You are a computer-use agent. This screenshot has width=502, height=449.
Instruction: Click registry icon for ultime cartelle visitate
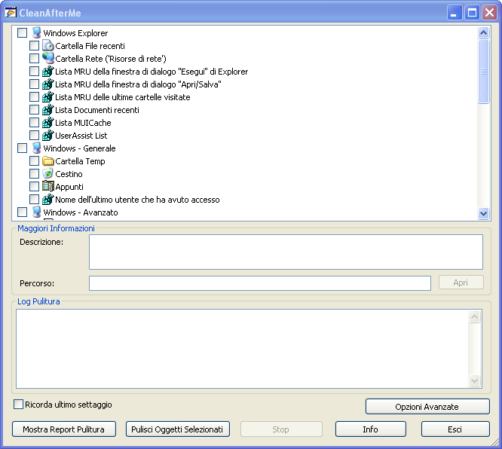[48, 96]
